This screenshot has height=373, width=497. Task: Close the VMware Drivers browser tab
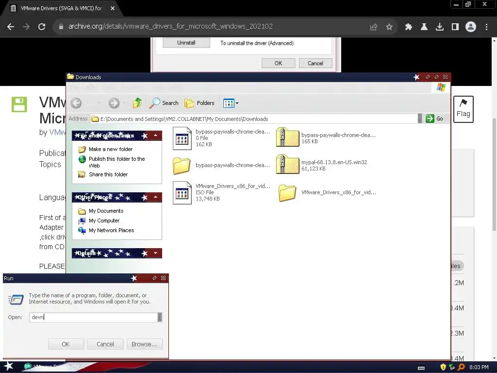pos(113,8)
